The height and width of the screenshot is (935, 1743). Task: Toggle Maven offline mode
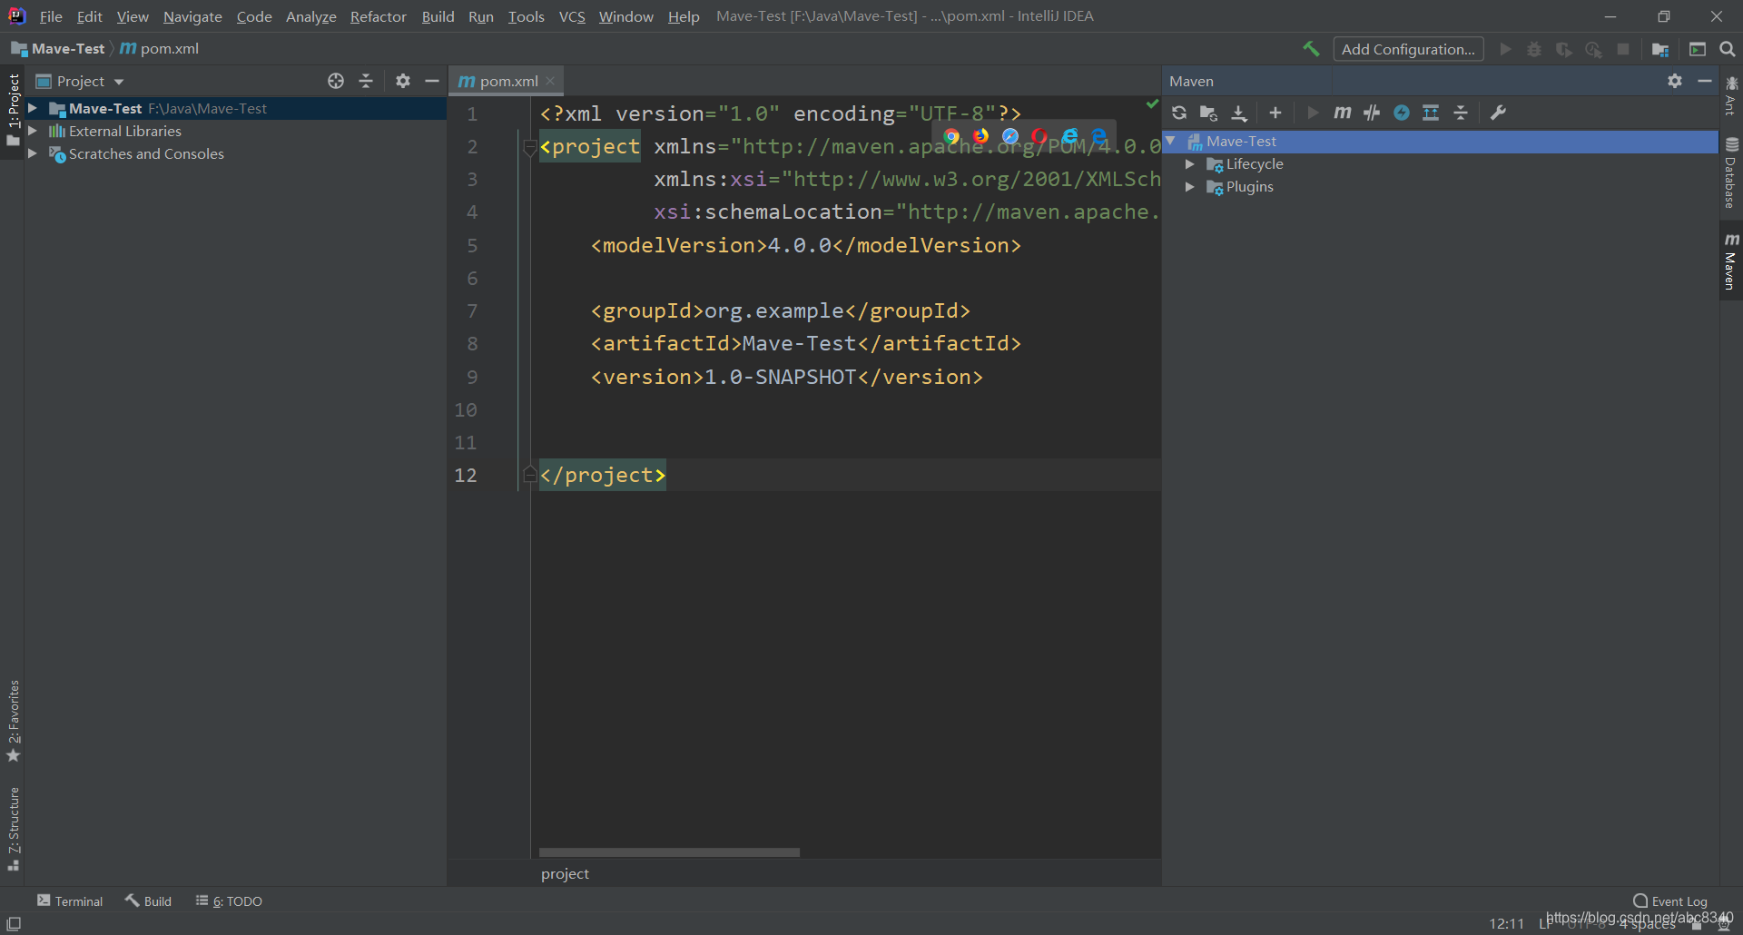tap(1372, 113)
